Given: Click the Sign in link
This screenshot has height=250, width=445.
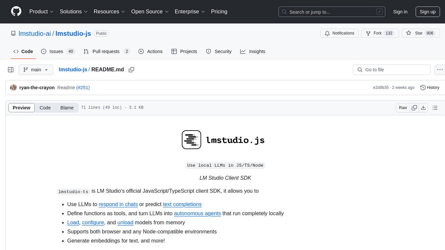Looking at the screenshot, I should pyautogui.click(x=400, y=12).
